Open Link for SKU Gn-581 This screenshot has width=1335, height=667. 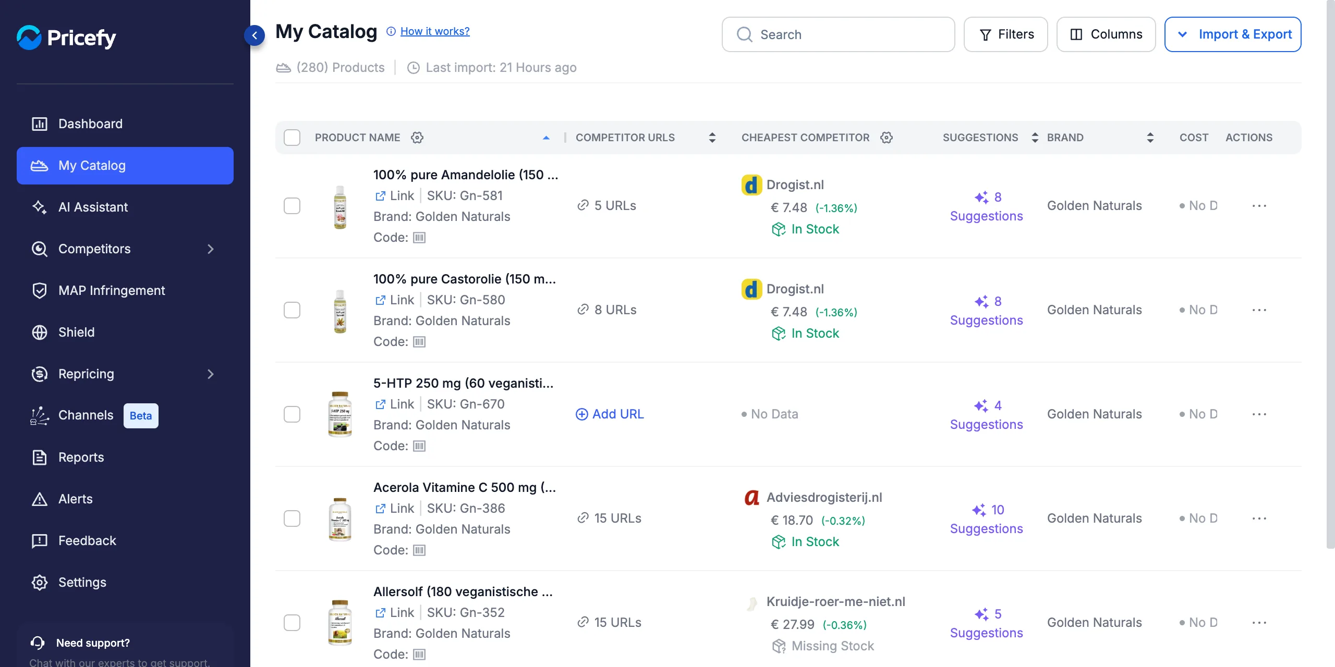click(395, 196)
